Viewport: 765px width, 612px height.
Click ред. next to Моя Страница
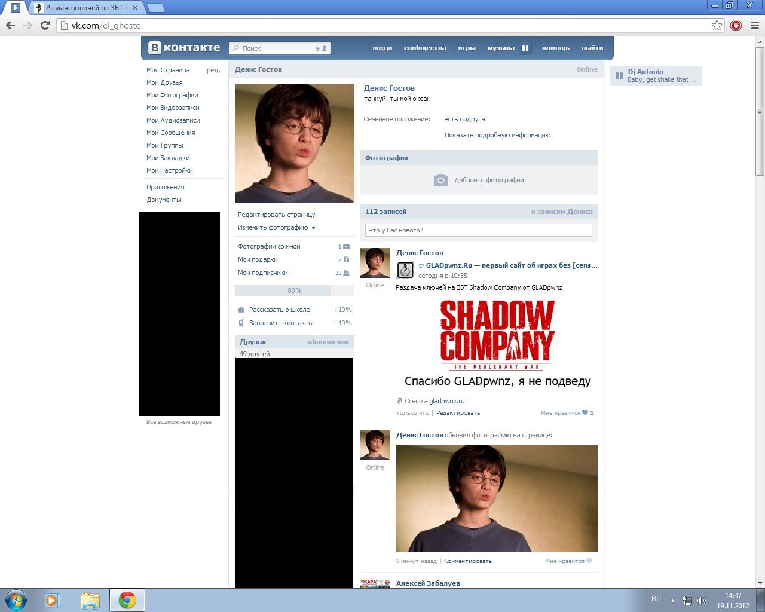[213, 70]
